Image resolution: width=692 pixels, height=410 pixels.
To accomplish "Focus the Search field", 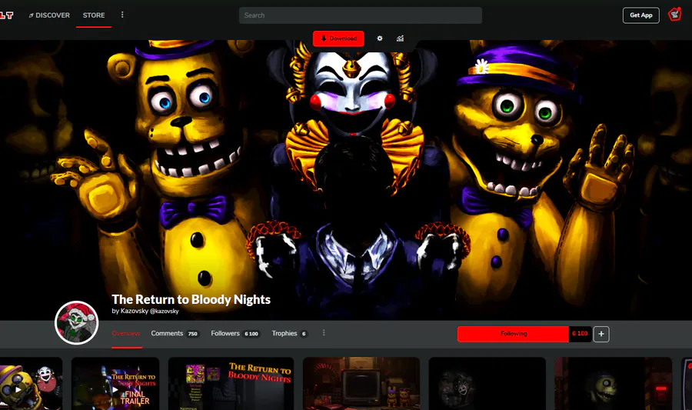I will 360,15.
